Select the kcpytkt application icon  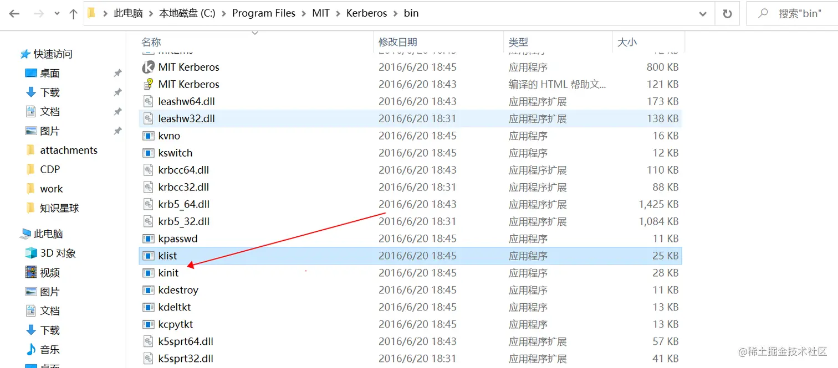click(148, 324)
